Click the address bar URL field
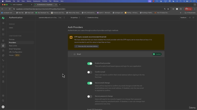 tap(88, 9)
